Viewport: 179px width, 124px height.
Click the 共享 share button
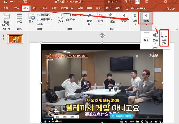coord(171,9)
